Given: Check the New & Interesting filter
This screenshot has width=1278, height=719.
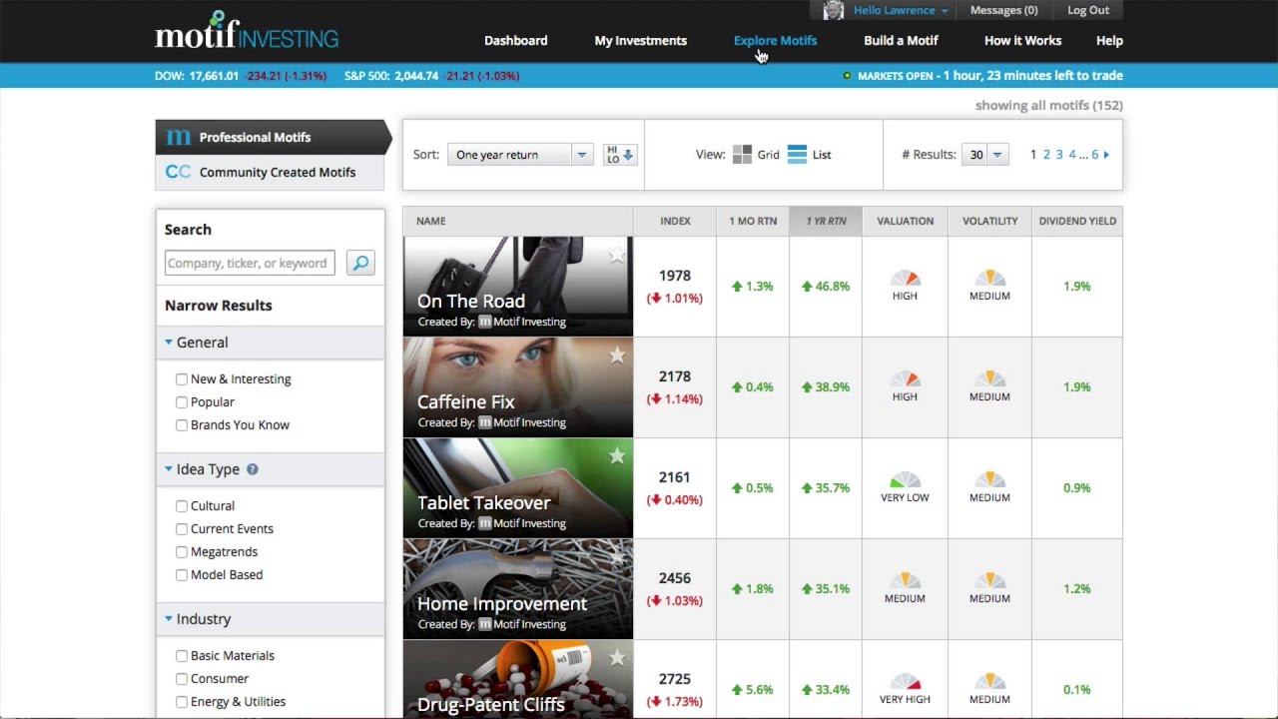Looking at the screenshot, I should click(182, 379).
